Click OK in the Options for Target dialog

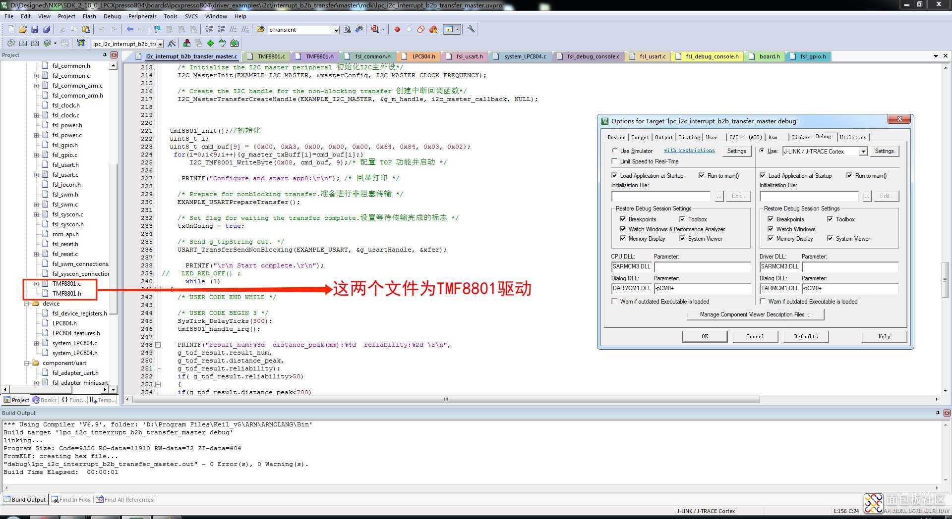click(x=705, y=336)
